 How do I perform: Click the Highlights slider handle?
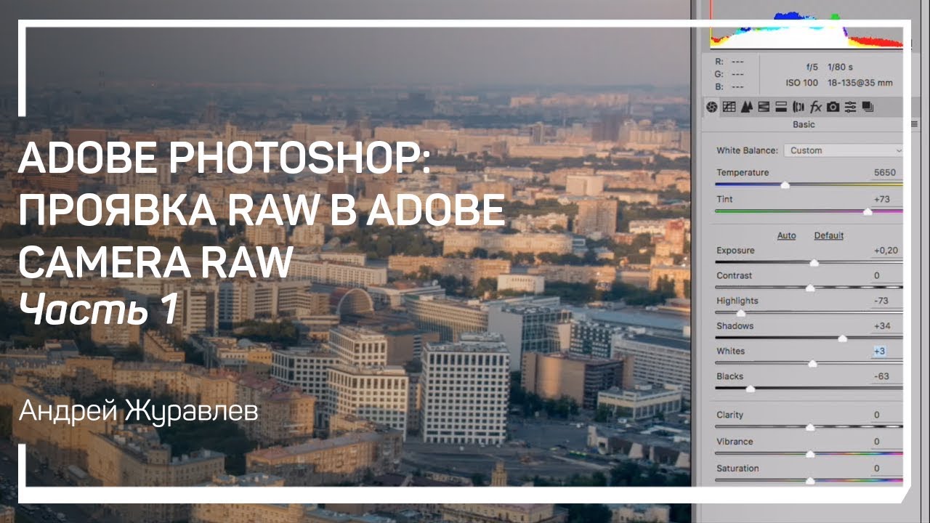740,314
